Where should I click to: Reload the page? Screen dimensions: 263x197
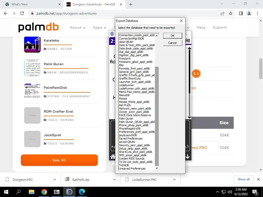(22, 13)
